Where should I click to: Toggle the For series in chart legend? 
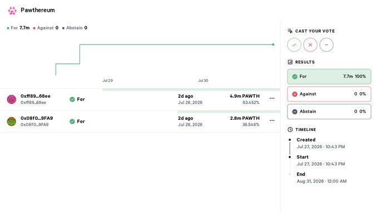[x=18, y=28]
